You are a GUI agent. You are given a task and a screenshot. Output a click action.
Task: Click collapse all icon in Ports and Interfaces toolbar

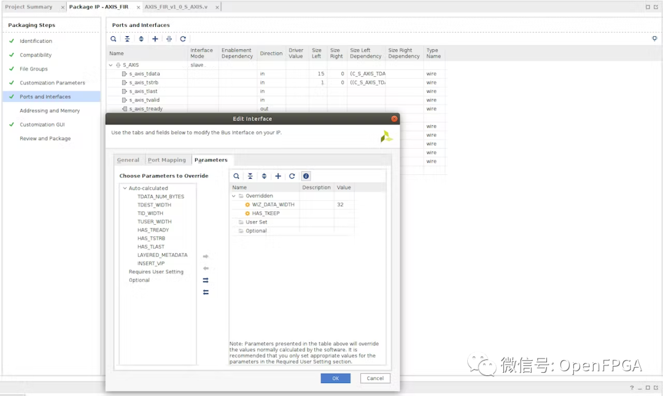127,39
